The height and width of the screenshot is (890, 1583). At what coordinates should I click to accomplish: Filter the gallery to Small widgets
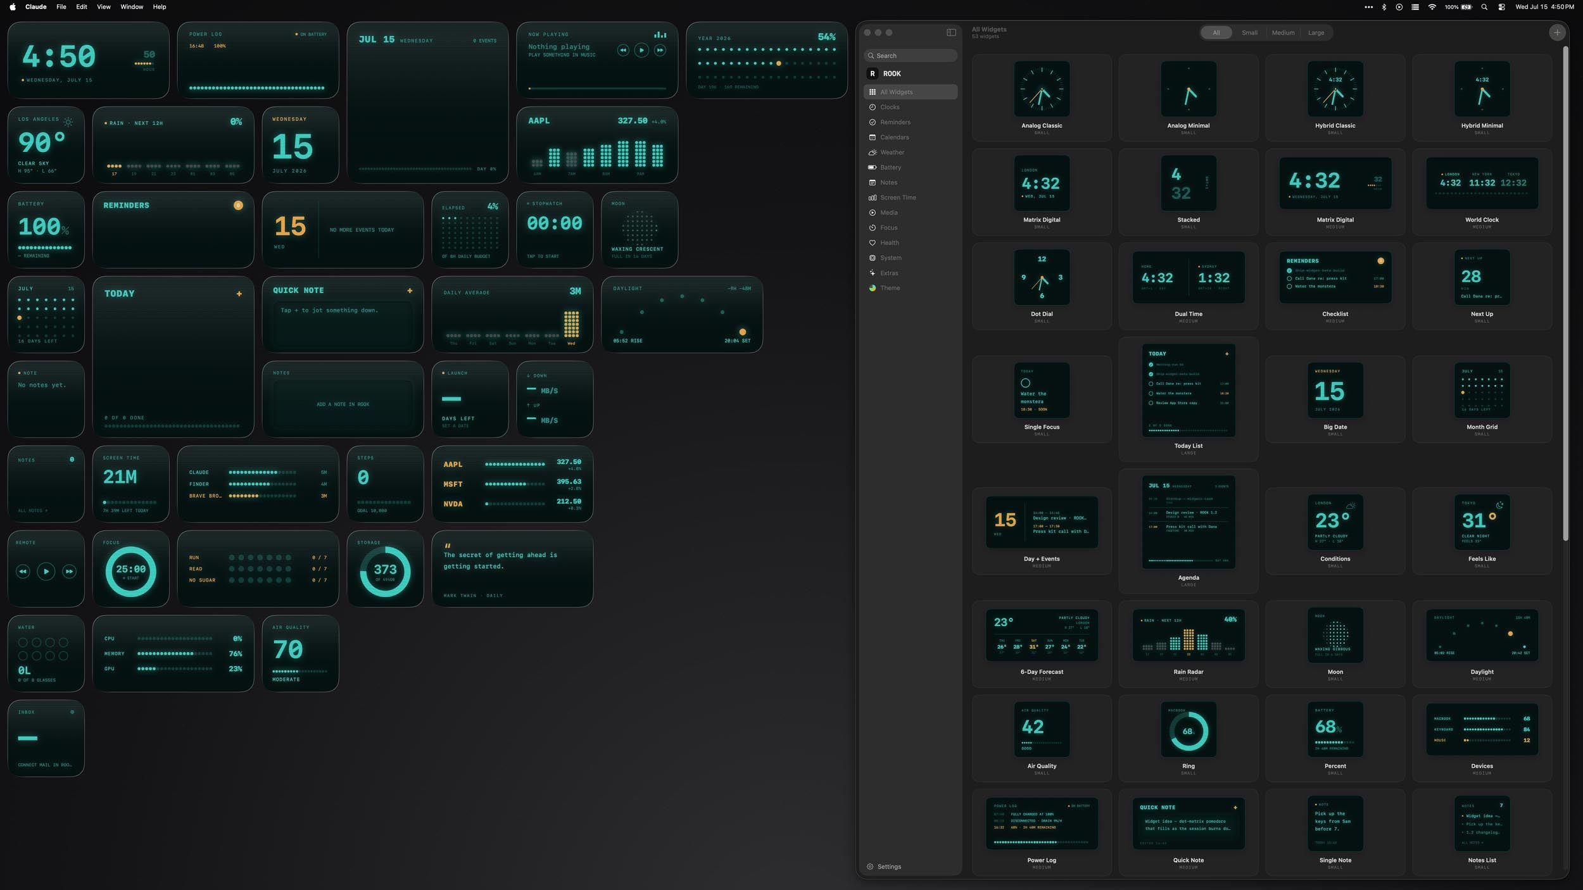[x=1249, y=33]
